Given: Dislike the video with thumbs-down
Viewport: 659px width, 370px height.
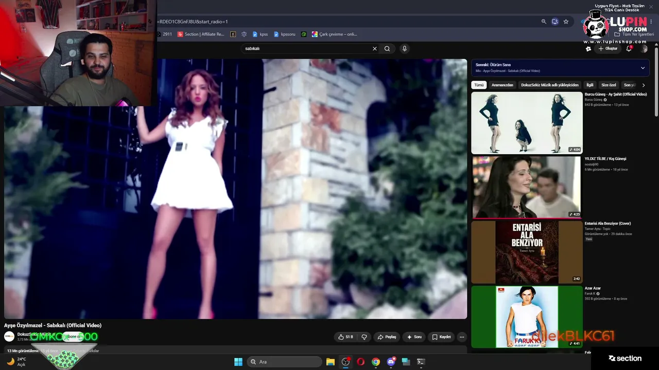Looking at the screenshot, I should 364,337.
